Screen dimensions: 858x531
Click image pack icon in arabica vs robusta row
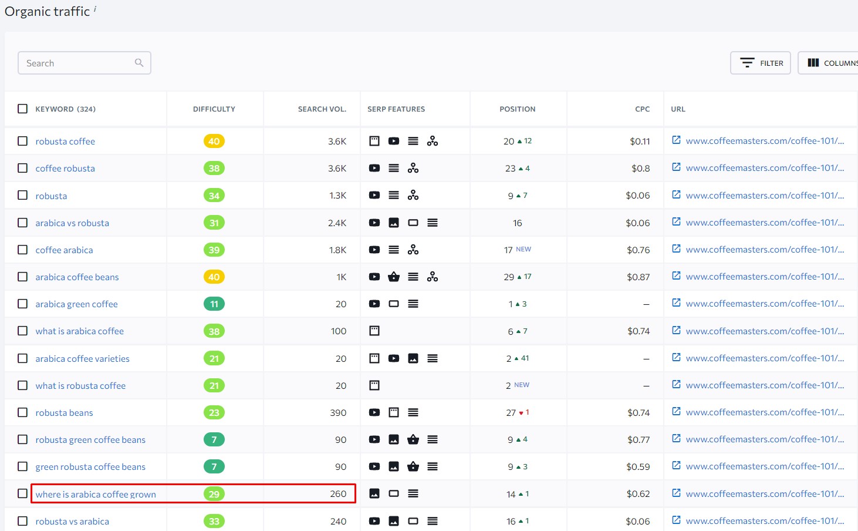(394, 223)
